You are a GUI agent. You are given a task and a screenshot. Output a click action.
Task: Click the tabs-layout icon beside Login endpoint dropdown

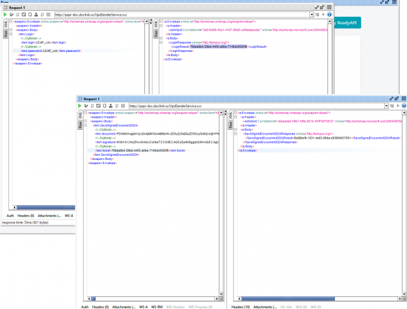317,14
